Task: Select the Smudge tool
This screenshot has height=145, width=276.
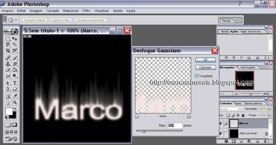Action: (8, 76)
